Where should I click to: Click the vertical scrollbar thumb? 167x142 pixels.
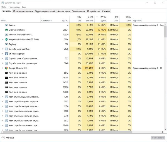(165, 31)
